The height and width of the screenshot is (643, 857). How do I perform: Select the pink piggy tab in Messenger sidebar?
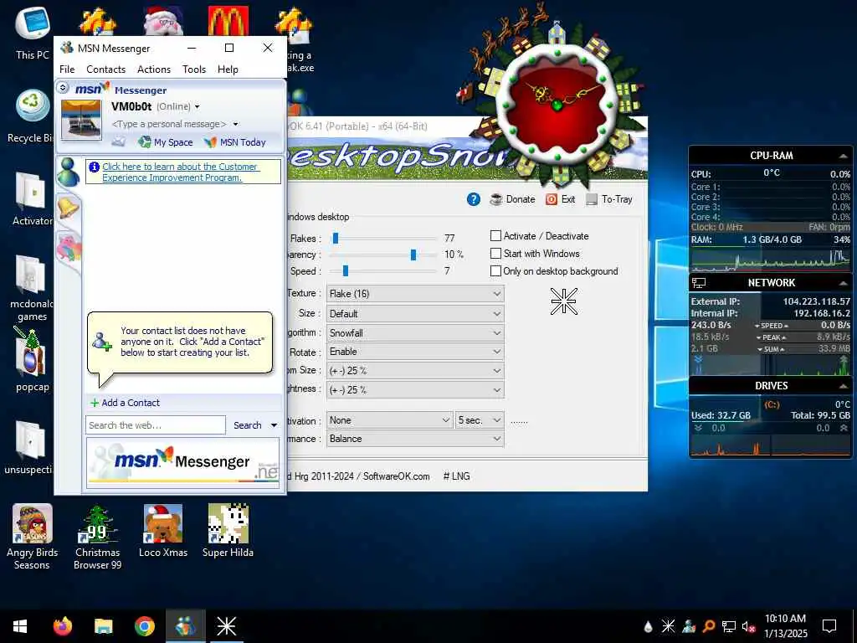[x=69, y=247]
